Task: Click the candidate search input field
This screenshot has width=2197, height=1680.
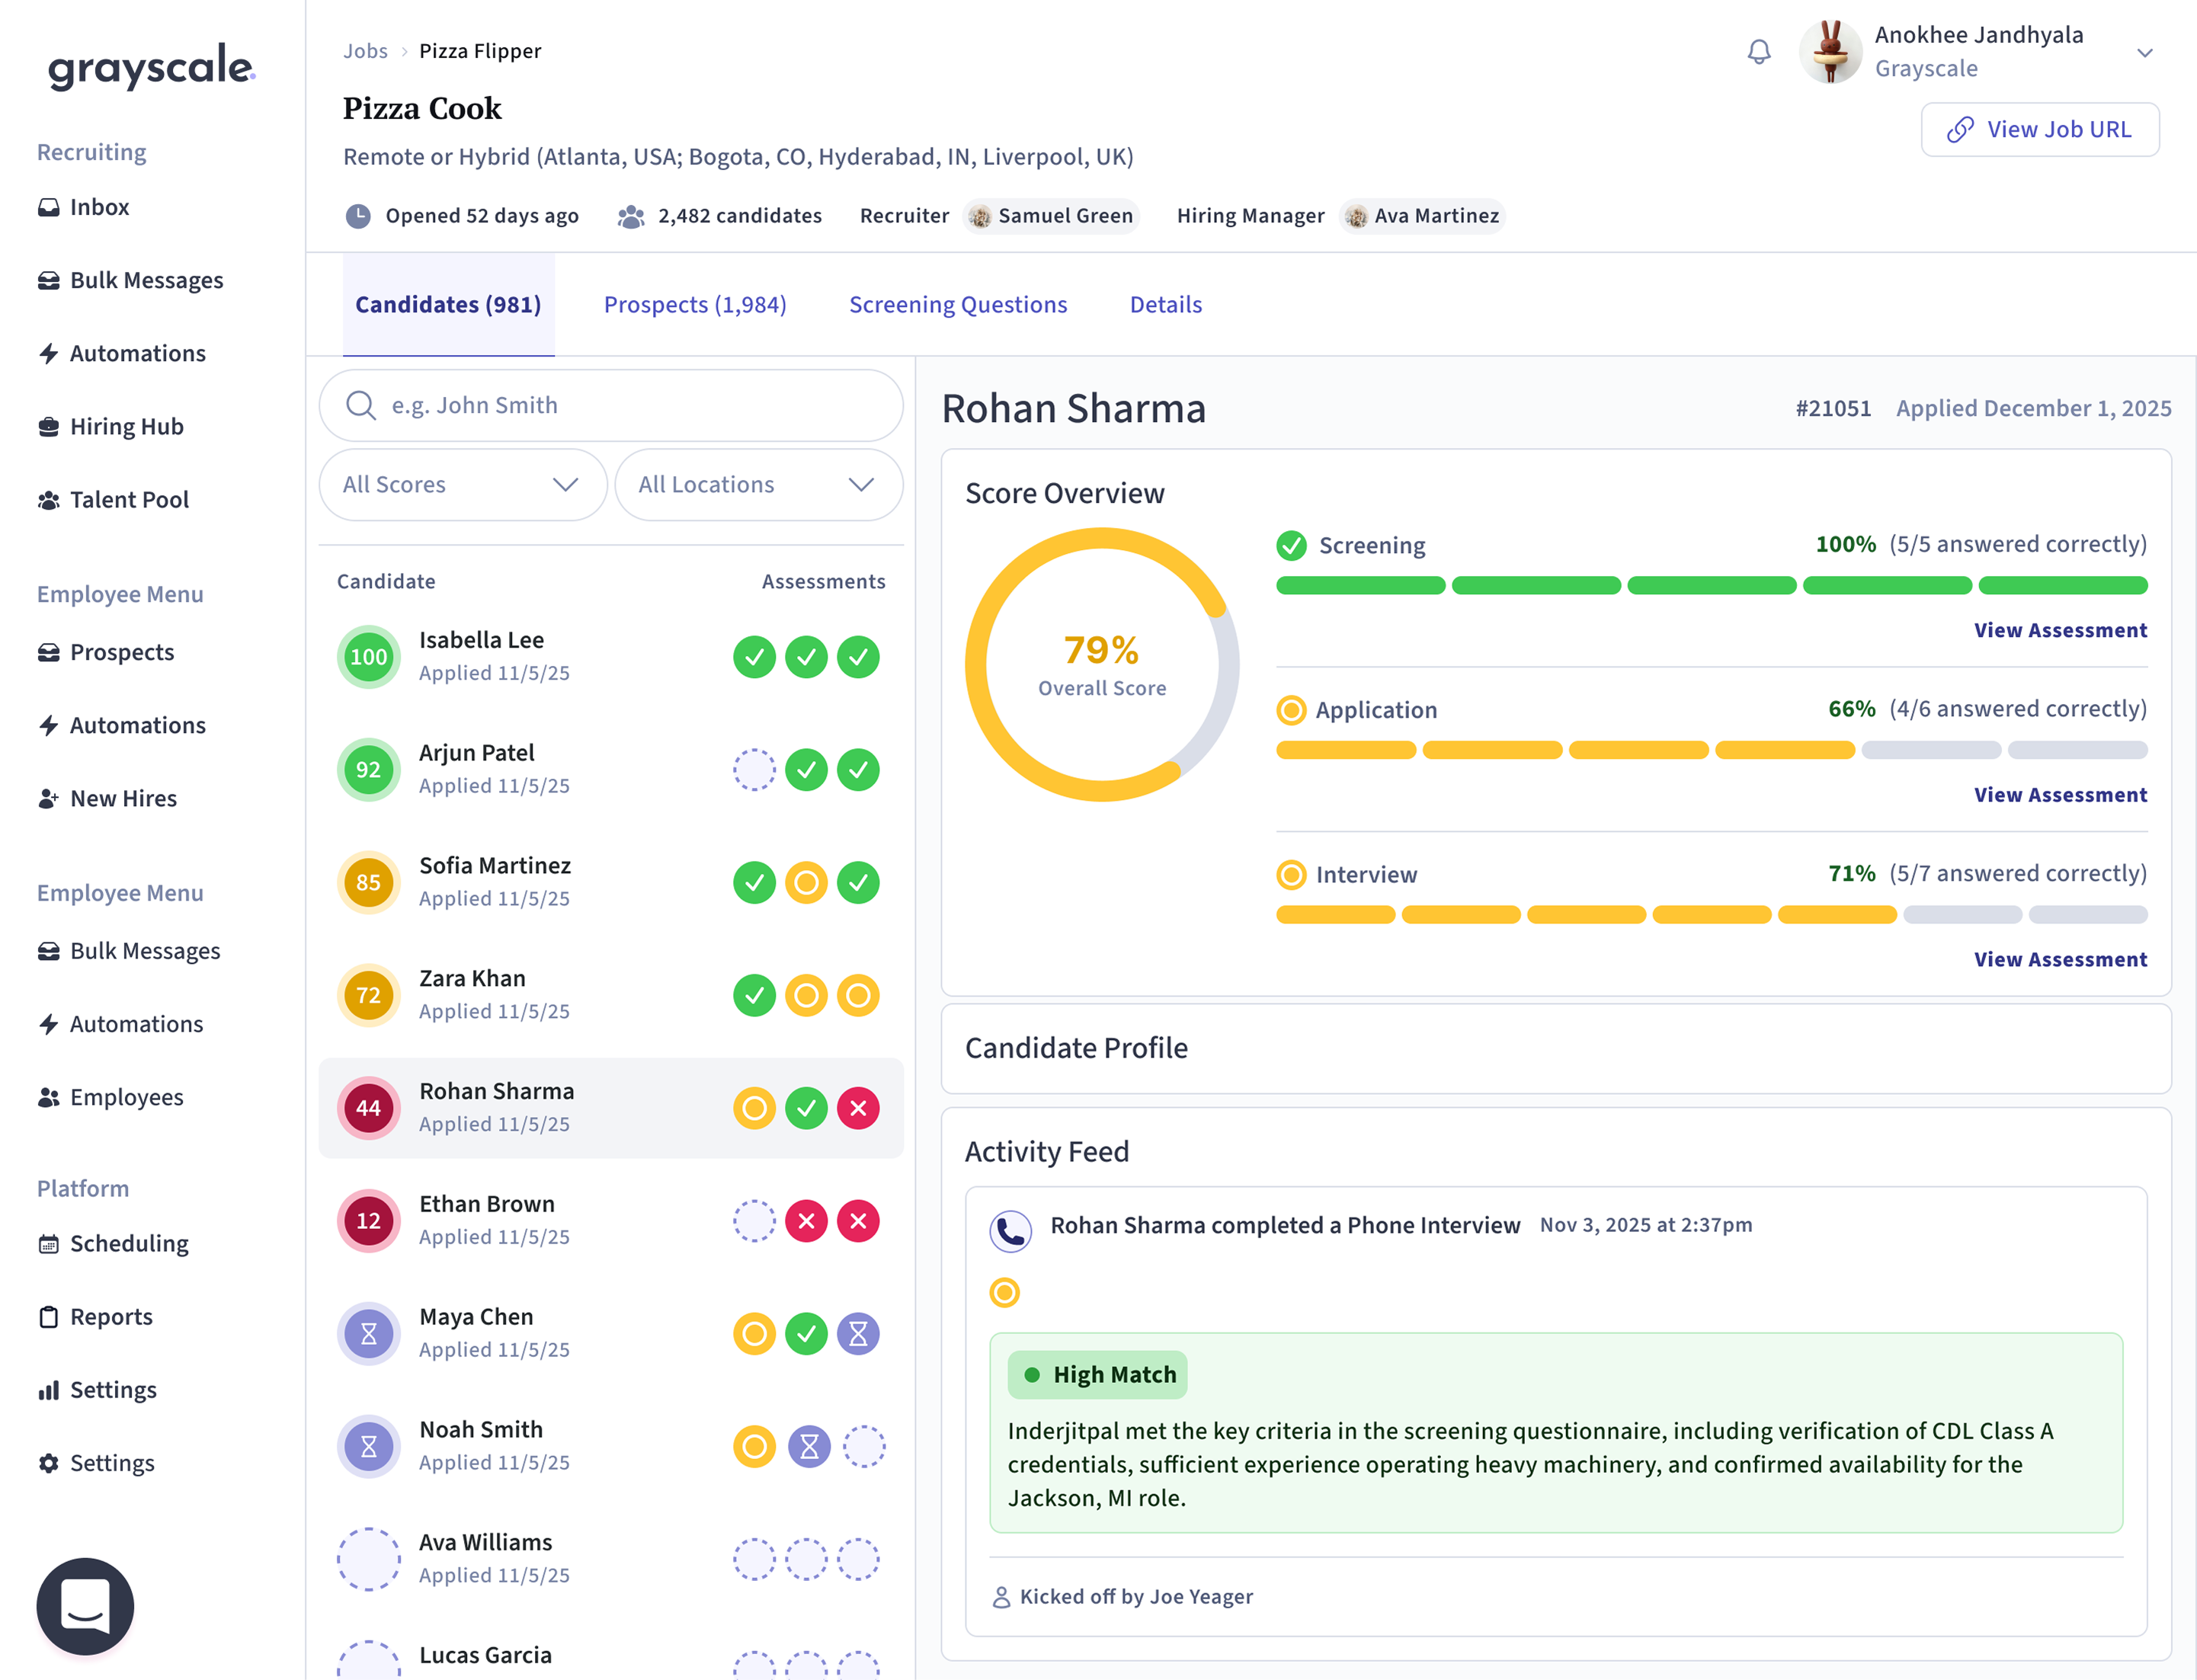Action: coord(611,405)
